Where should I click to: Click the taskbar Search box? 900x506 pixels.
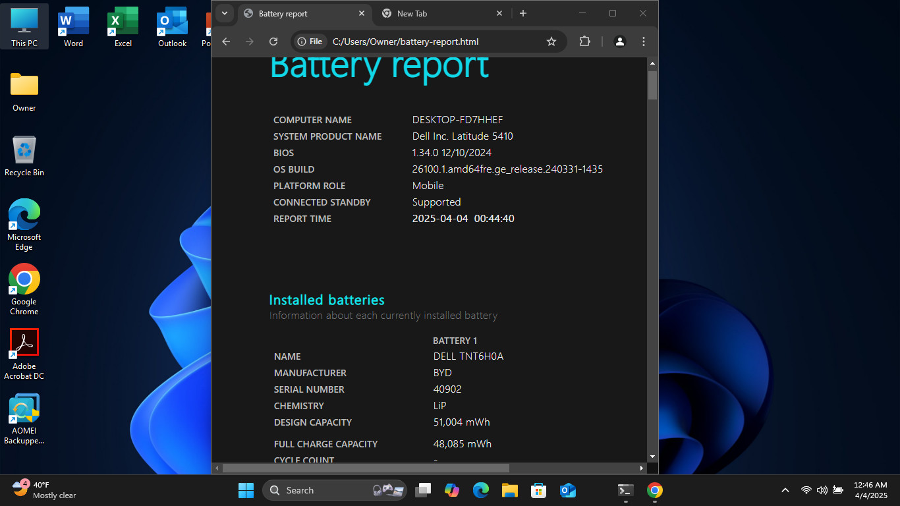point(335,490)
